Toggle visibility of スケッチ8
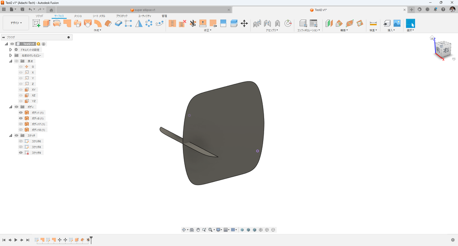Viewport: 458px width, 246px height. click(x=21, y=147)
